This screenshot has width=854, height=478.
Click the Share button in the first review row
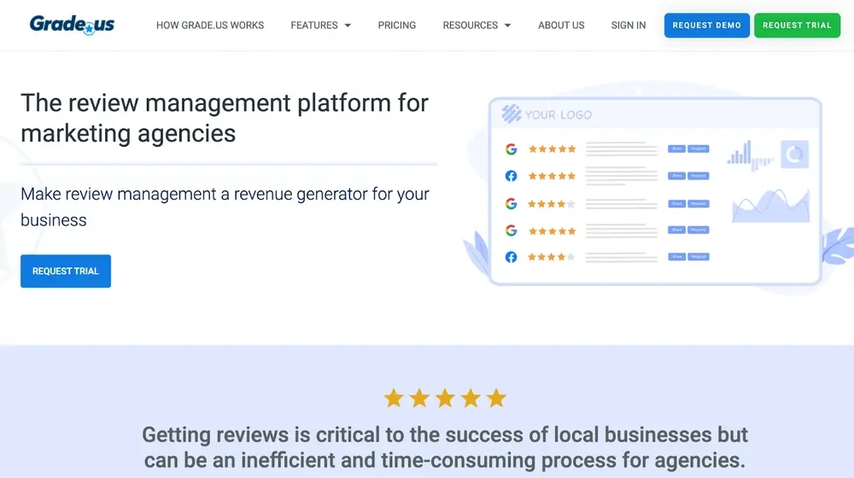[x=676, y=149]
